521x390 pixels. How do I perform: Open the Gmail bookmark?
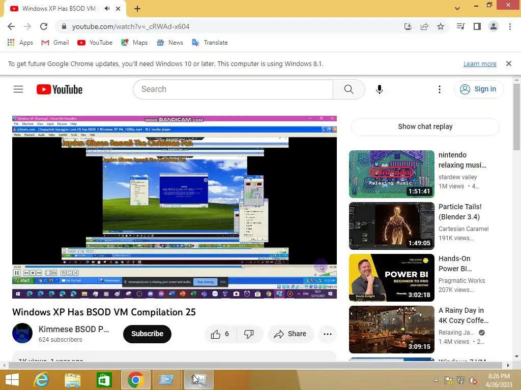[x=55, y=43]
